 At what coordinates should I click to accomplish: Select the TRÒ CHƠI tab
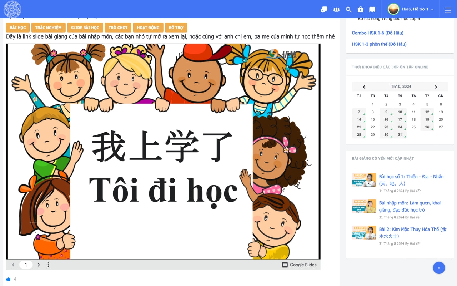coord(118,28)
